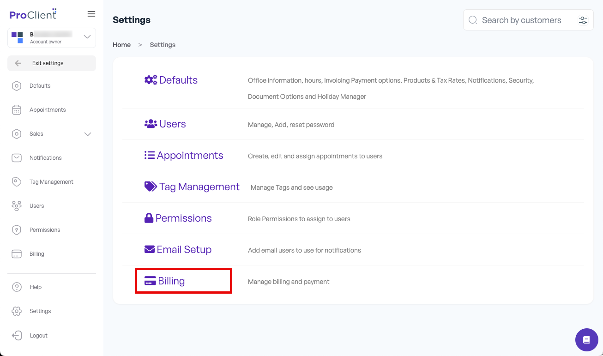Click the sidebar Appointments calendar icon

[17, 110]
